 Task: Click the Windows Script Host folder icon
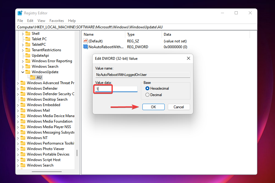pos(23,160)
